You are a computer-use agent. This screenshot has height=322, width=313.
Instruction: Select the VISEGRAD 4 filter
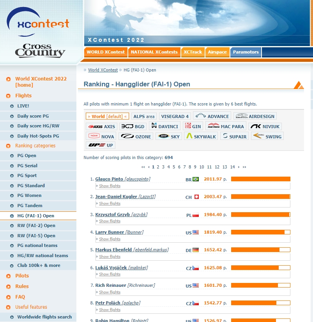pyautogui.click(x=175, y=116)
